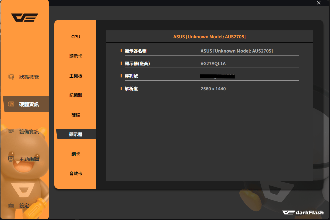Click the 主題編輯 theme icon
The image size is (330, 220).
point(11,159)
